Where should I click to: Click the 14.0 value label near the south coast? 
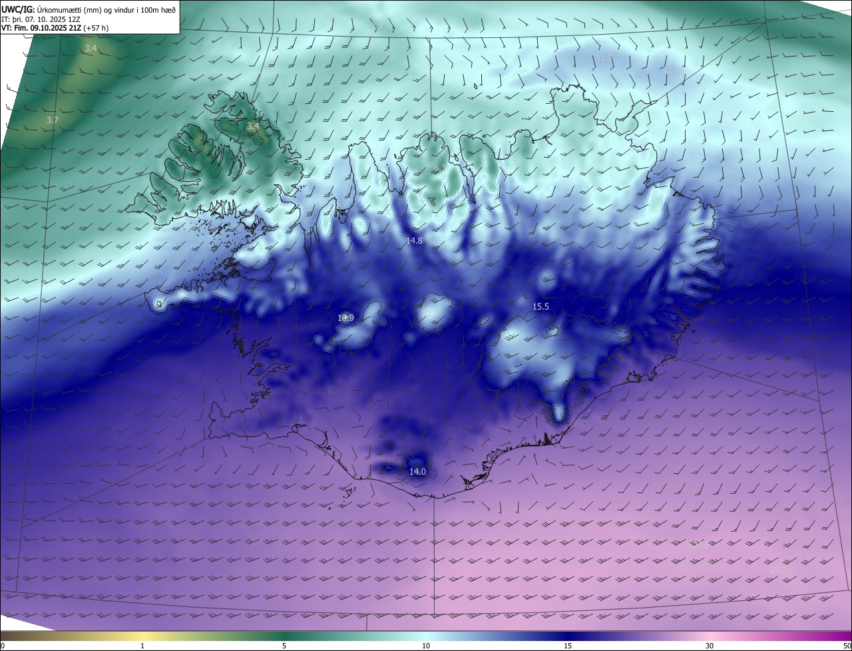tap(417, 471)
